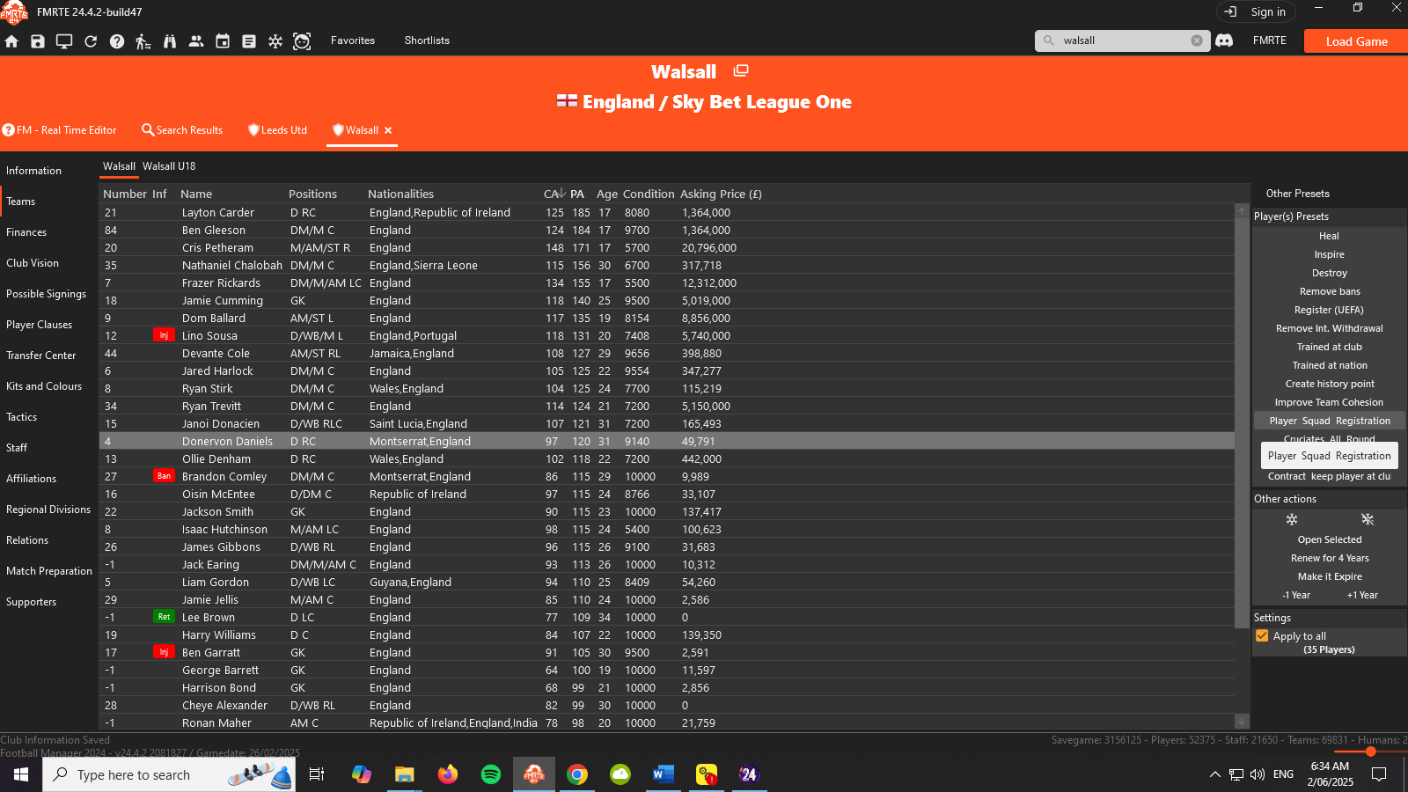
Task: Switch to the Walsall U18 squad tab
Action: point(169,166)
